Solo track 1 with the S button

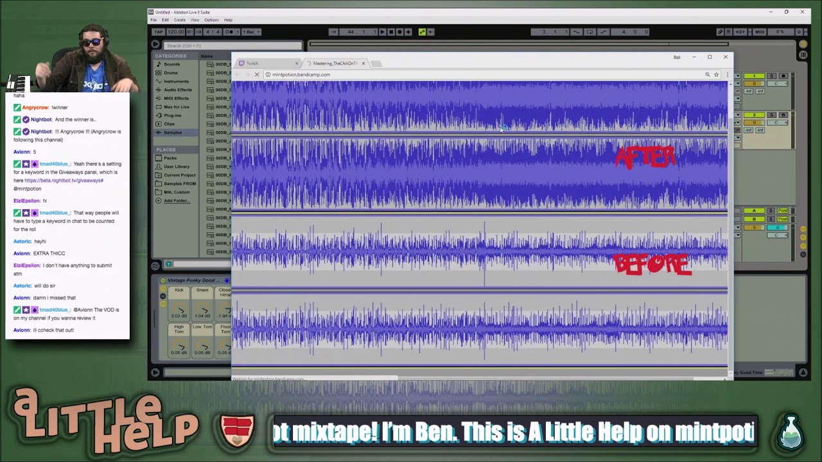pyautogui.click(x=771, y=76)
